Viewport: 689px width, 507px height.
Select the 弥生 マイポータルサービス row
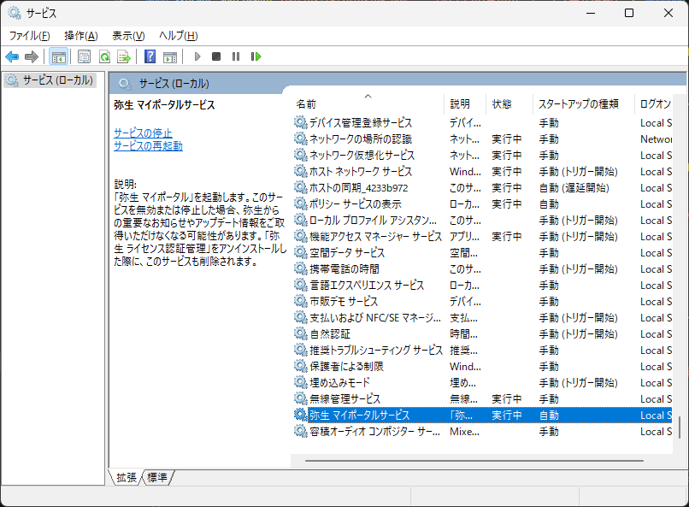click(x=482, y=416)
